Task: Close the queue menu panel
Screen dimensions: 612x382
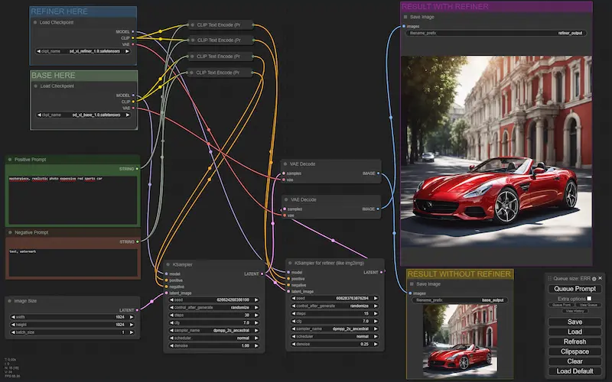Action: pos(601,278)
